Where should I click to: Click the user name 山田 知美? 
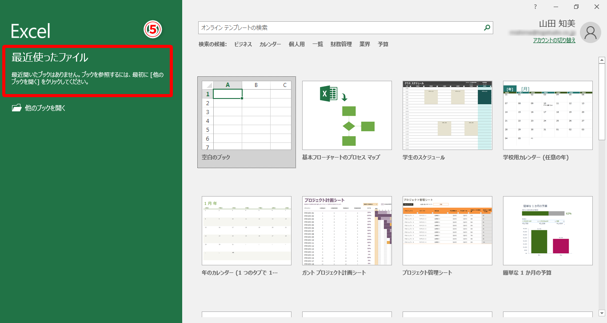pos(557,24)
